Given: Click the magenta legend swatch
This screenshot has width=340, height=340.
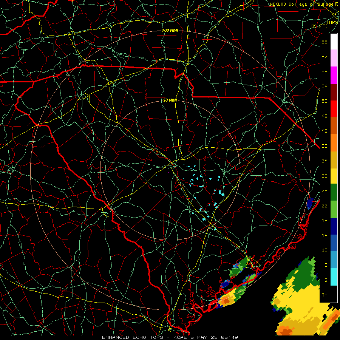Looking at the screenshot, I should (x=334, y=75).
